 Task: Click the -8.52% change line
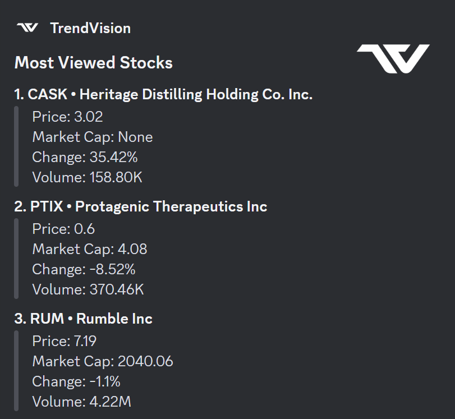pos(84,269)
